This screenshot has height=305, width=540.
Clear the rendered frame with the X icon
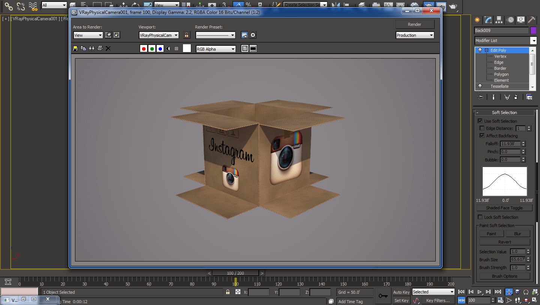(x=108, y=48)
